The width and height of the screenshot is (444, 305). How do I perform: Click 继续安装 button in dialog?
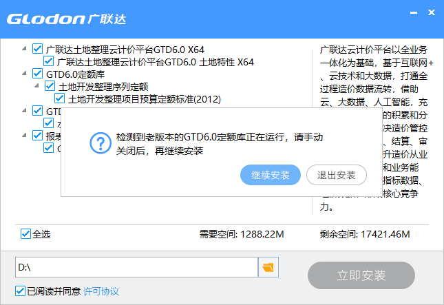coord(271,175)
